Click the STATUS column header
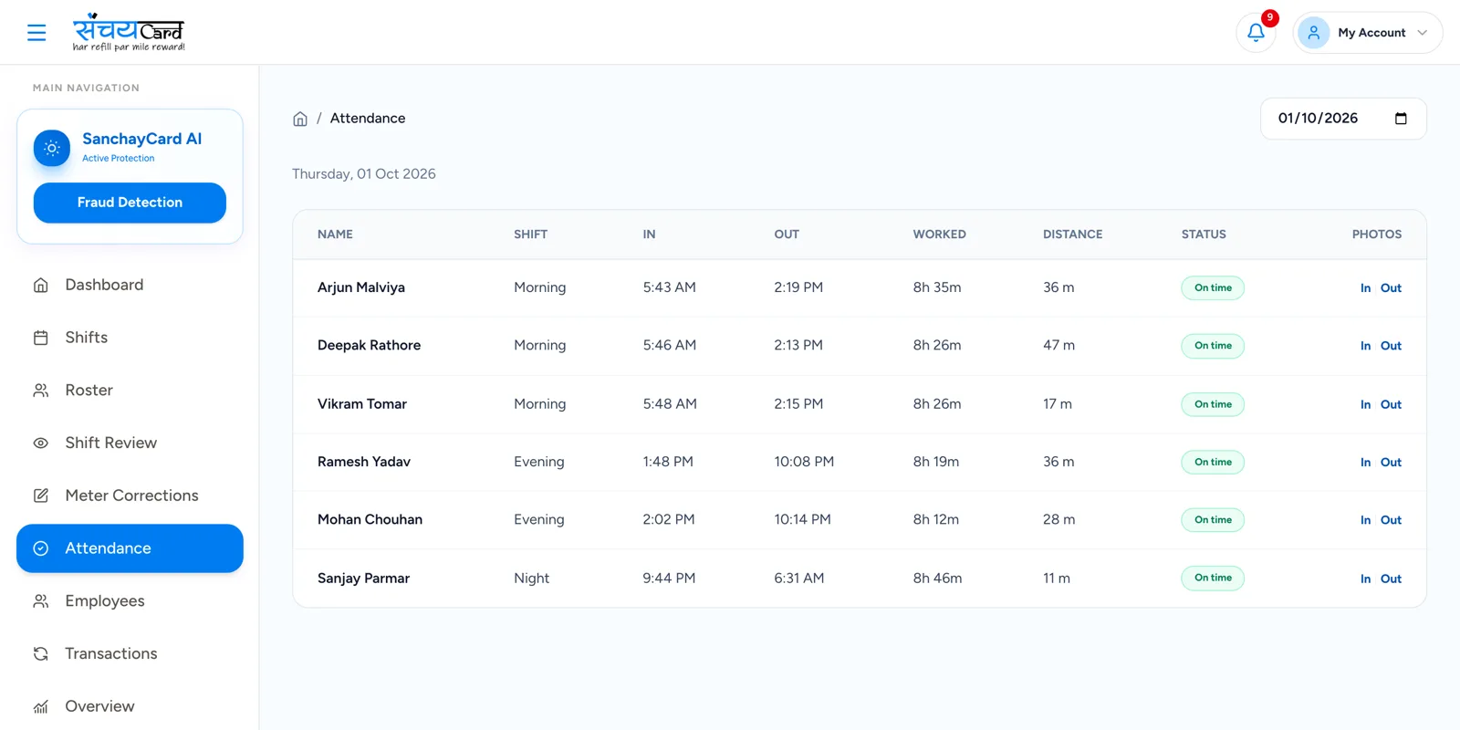 coord(1204,235)
